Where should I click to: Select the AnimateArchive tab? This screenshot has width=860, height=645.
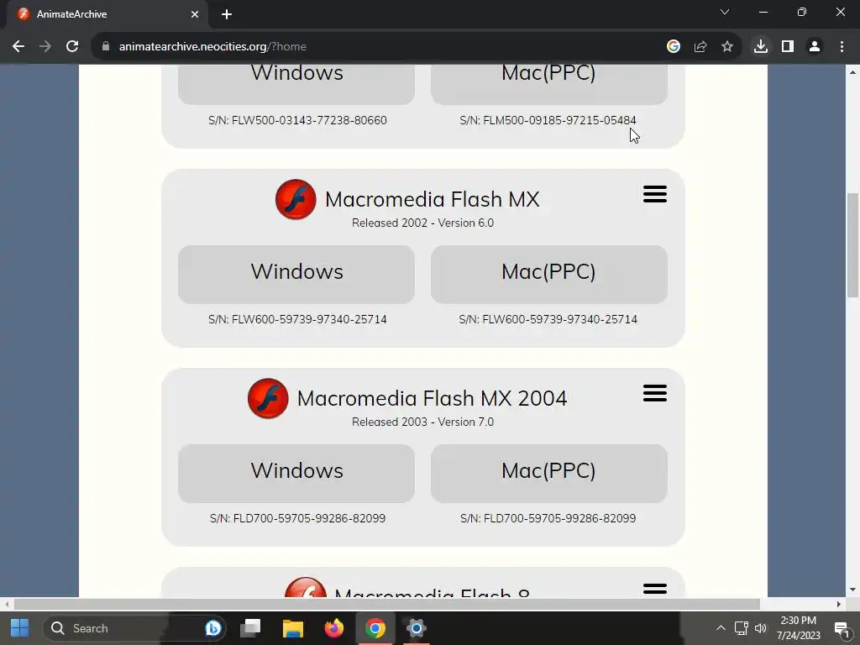pos(107,14)
